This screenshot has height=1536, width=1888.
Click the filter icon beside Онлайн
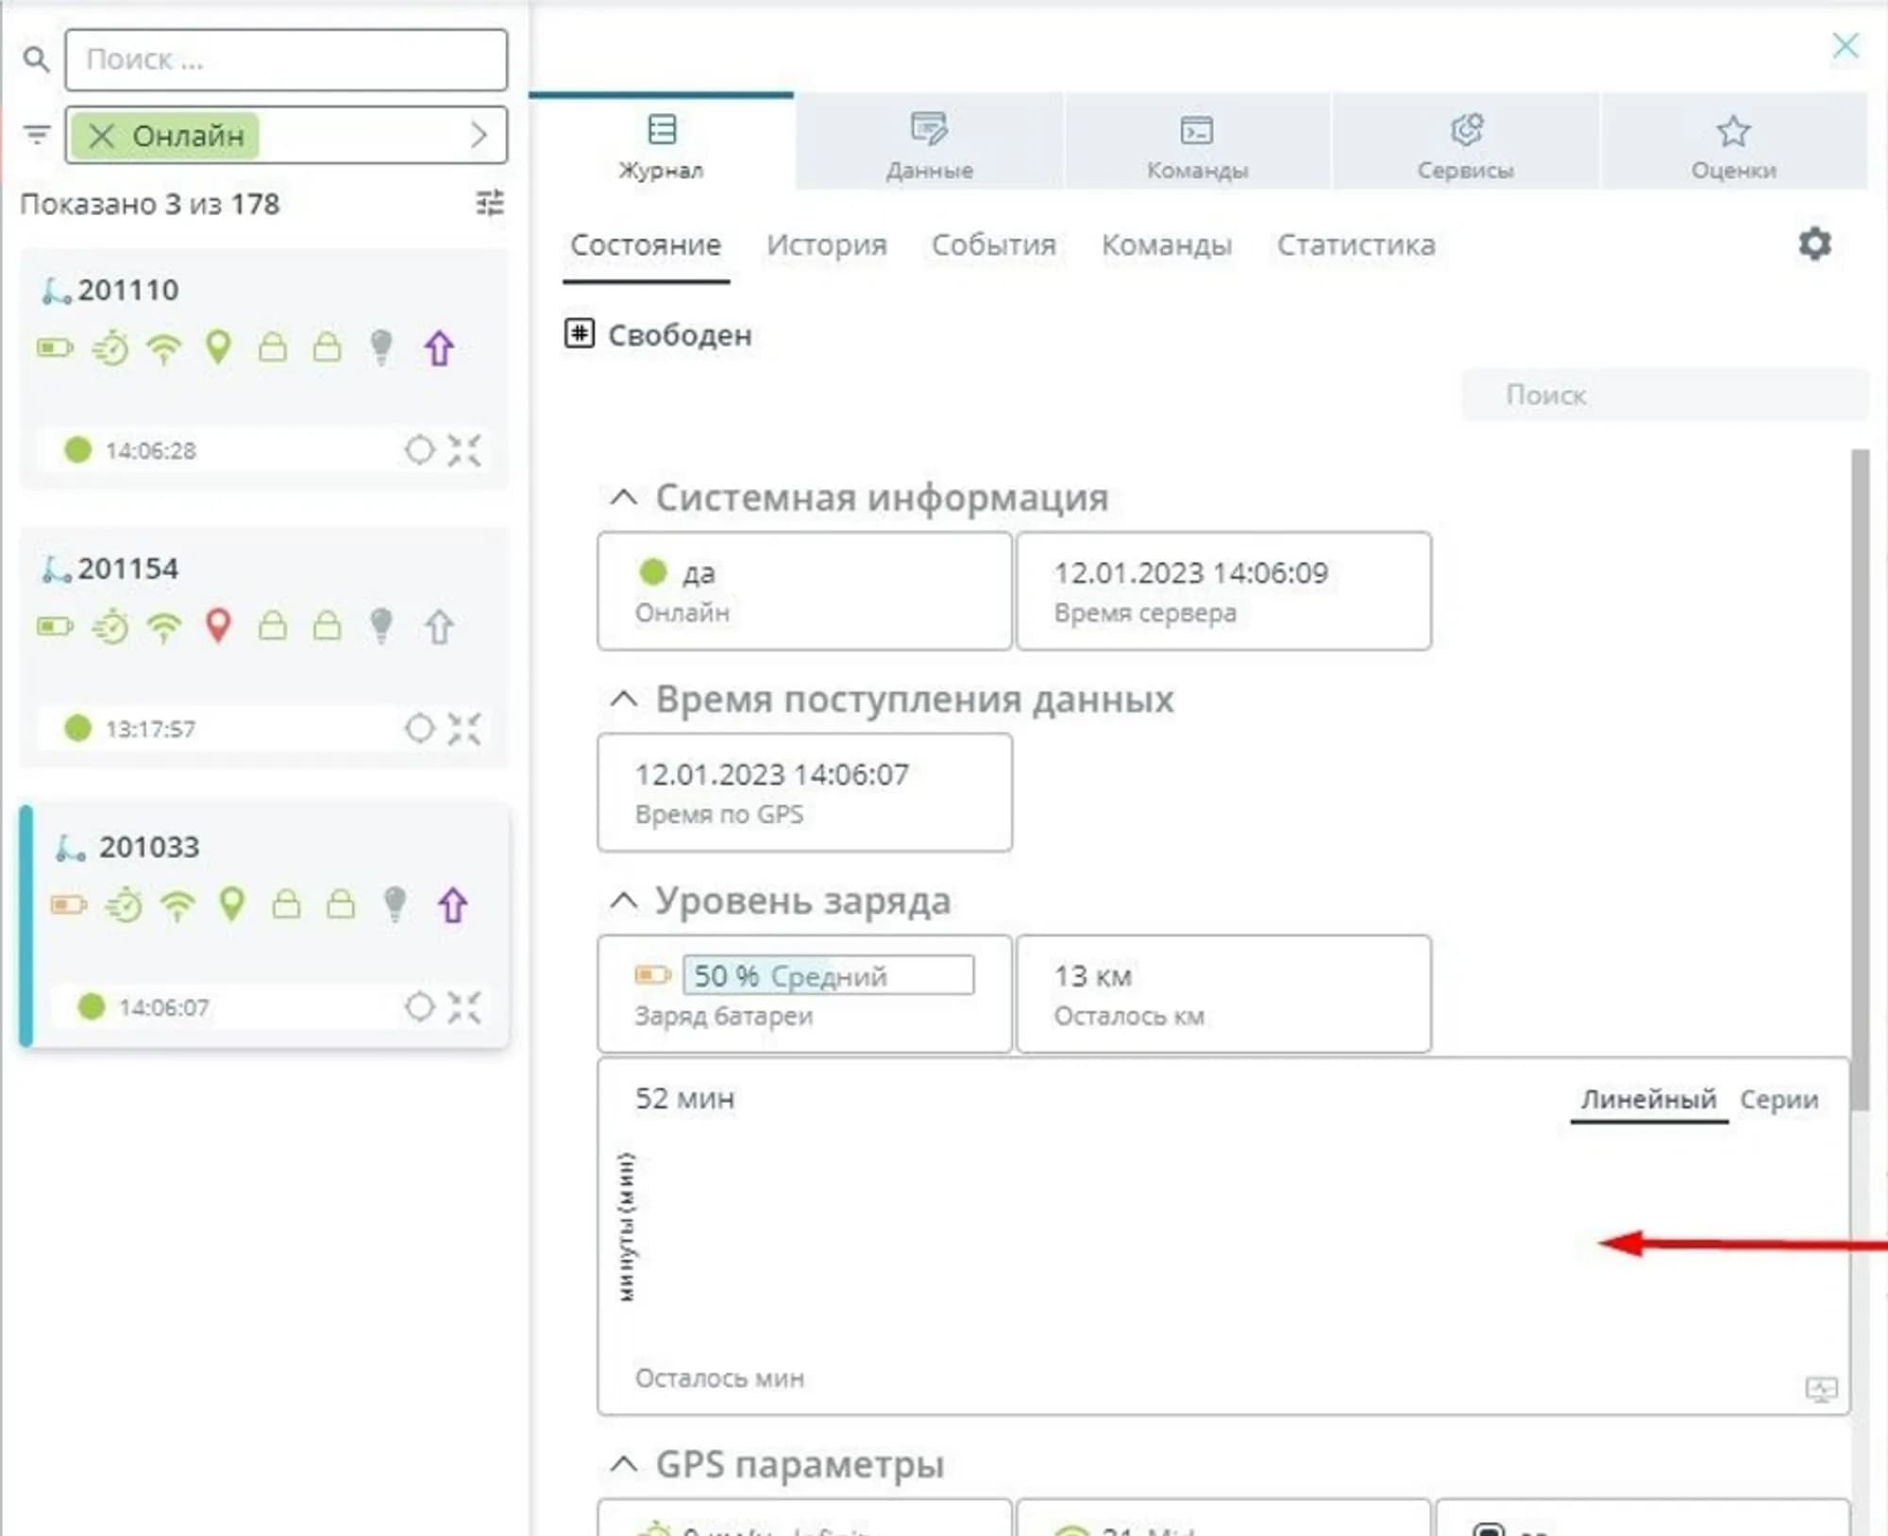[x=36, y=135]
